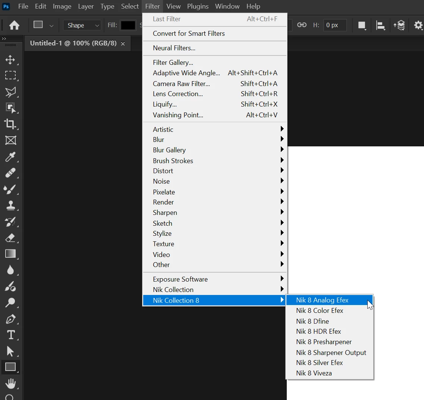The image size is (424, 400).
Task: Open path arrangement icon
Action: 399,25
